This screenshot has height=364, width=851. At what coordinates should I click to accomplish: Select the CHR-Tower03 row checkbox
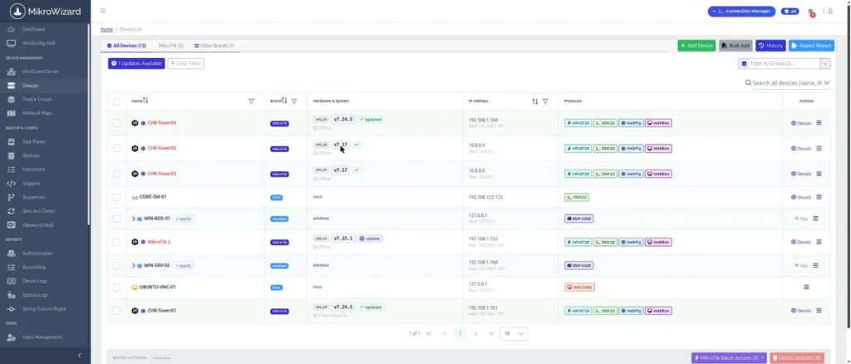[x=116, y=174]
